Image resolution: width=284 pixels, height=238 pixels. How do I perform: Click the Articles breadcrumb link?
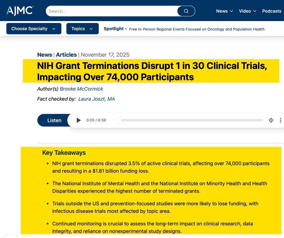[66, 55]
